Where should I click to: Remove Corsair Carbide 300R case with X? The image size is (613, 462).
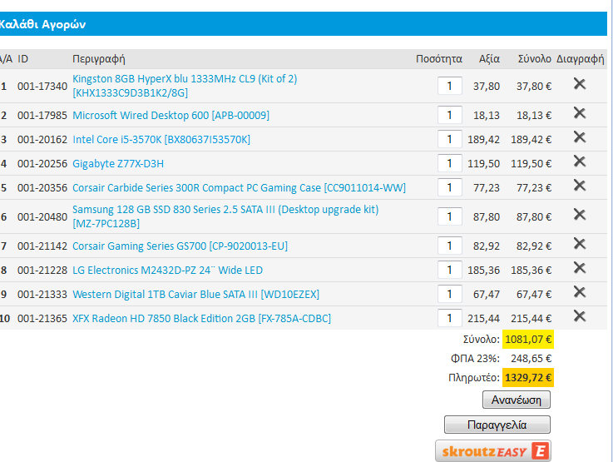click(x=580, y=186)
